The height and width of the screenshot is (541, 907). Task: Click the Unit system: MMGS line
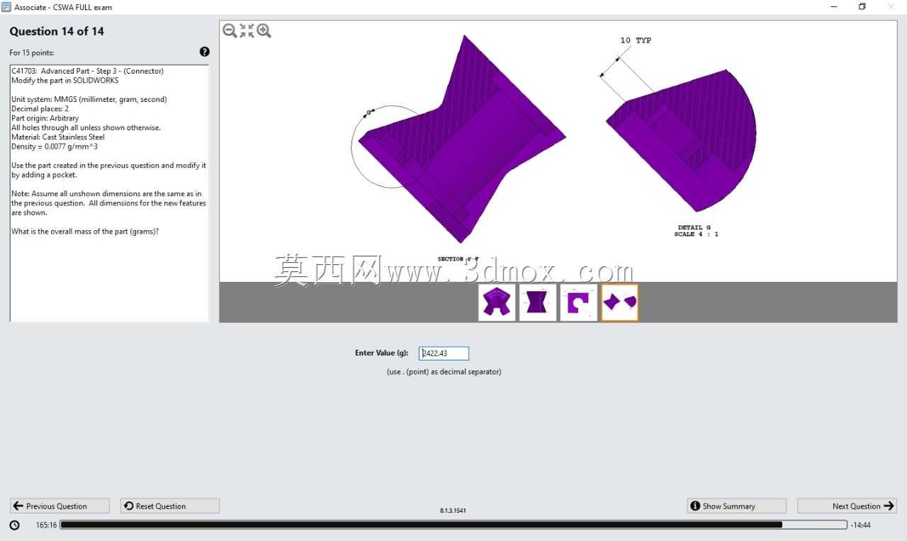[x=89, y=100]
